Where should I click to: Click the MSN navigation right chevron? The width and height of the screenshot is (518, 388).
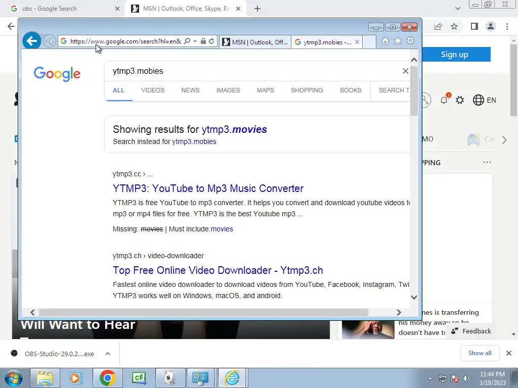click(x=504, y=140)
